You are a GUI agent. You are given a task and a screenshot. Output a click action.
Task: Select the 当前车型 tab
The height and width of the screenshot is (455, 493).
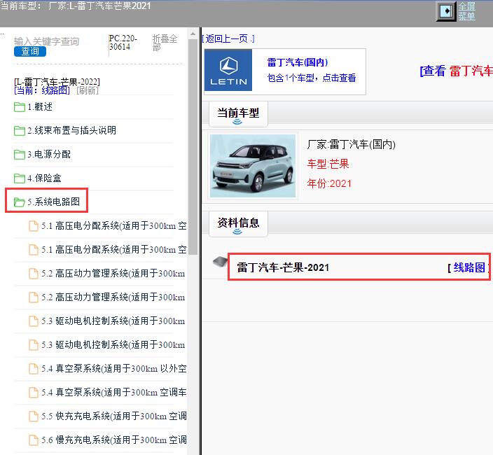tap(238, 113)
